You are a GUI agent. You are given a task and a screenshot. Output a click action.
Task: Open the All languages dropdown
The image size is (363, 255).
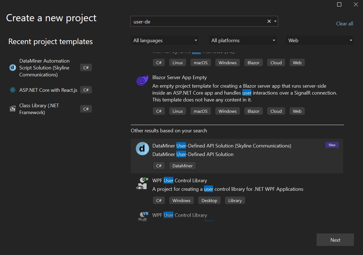[x=165, y=41]
